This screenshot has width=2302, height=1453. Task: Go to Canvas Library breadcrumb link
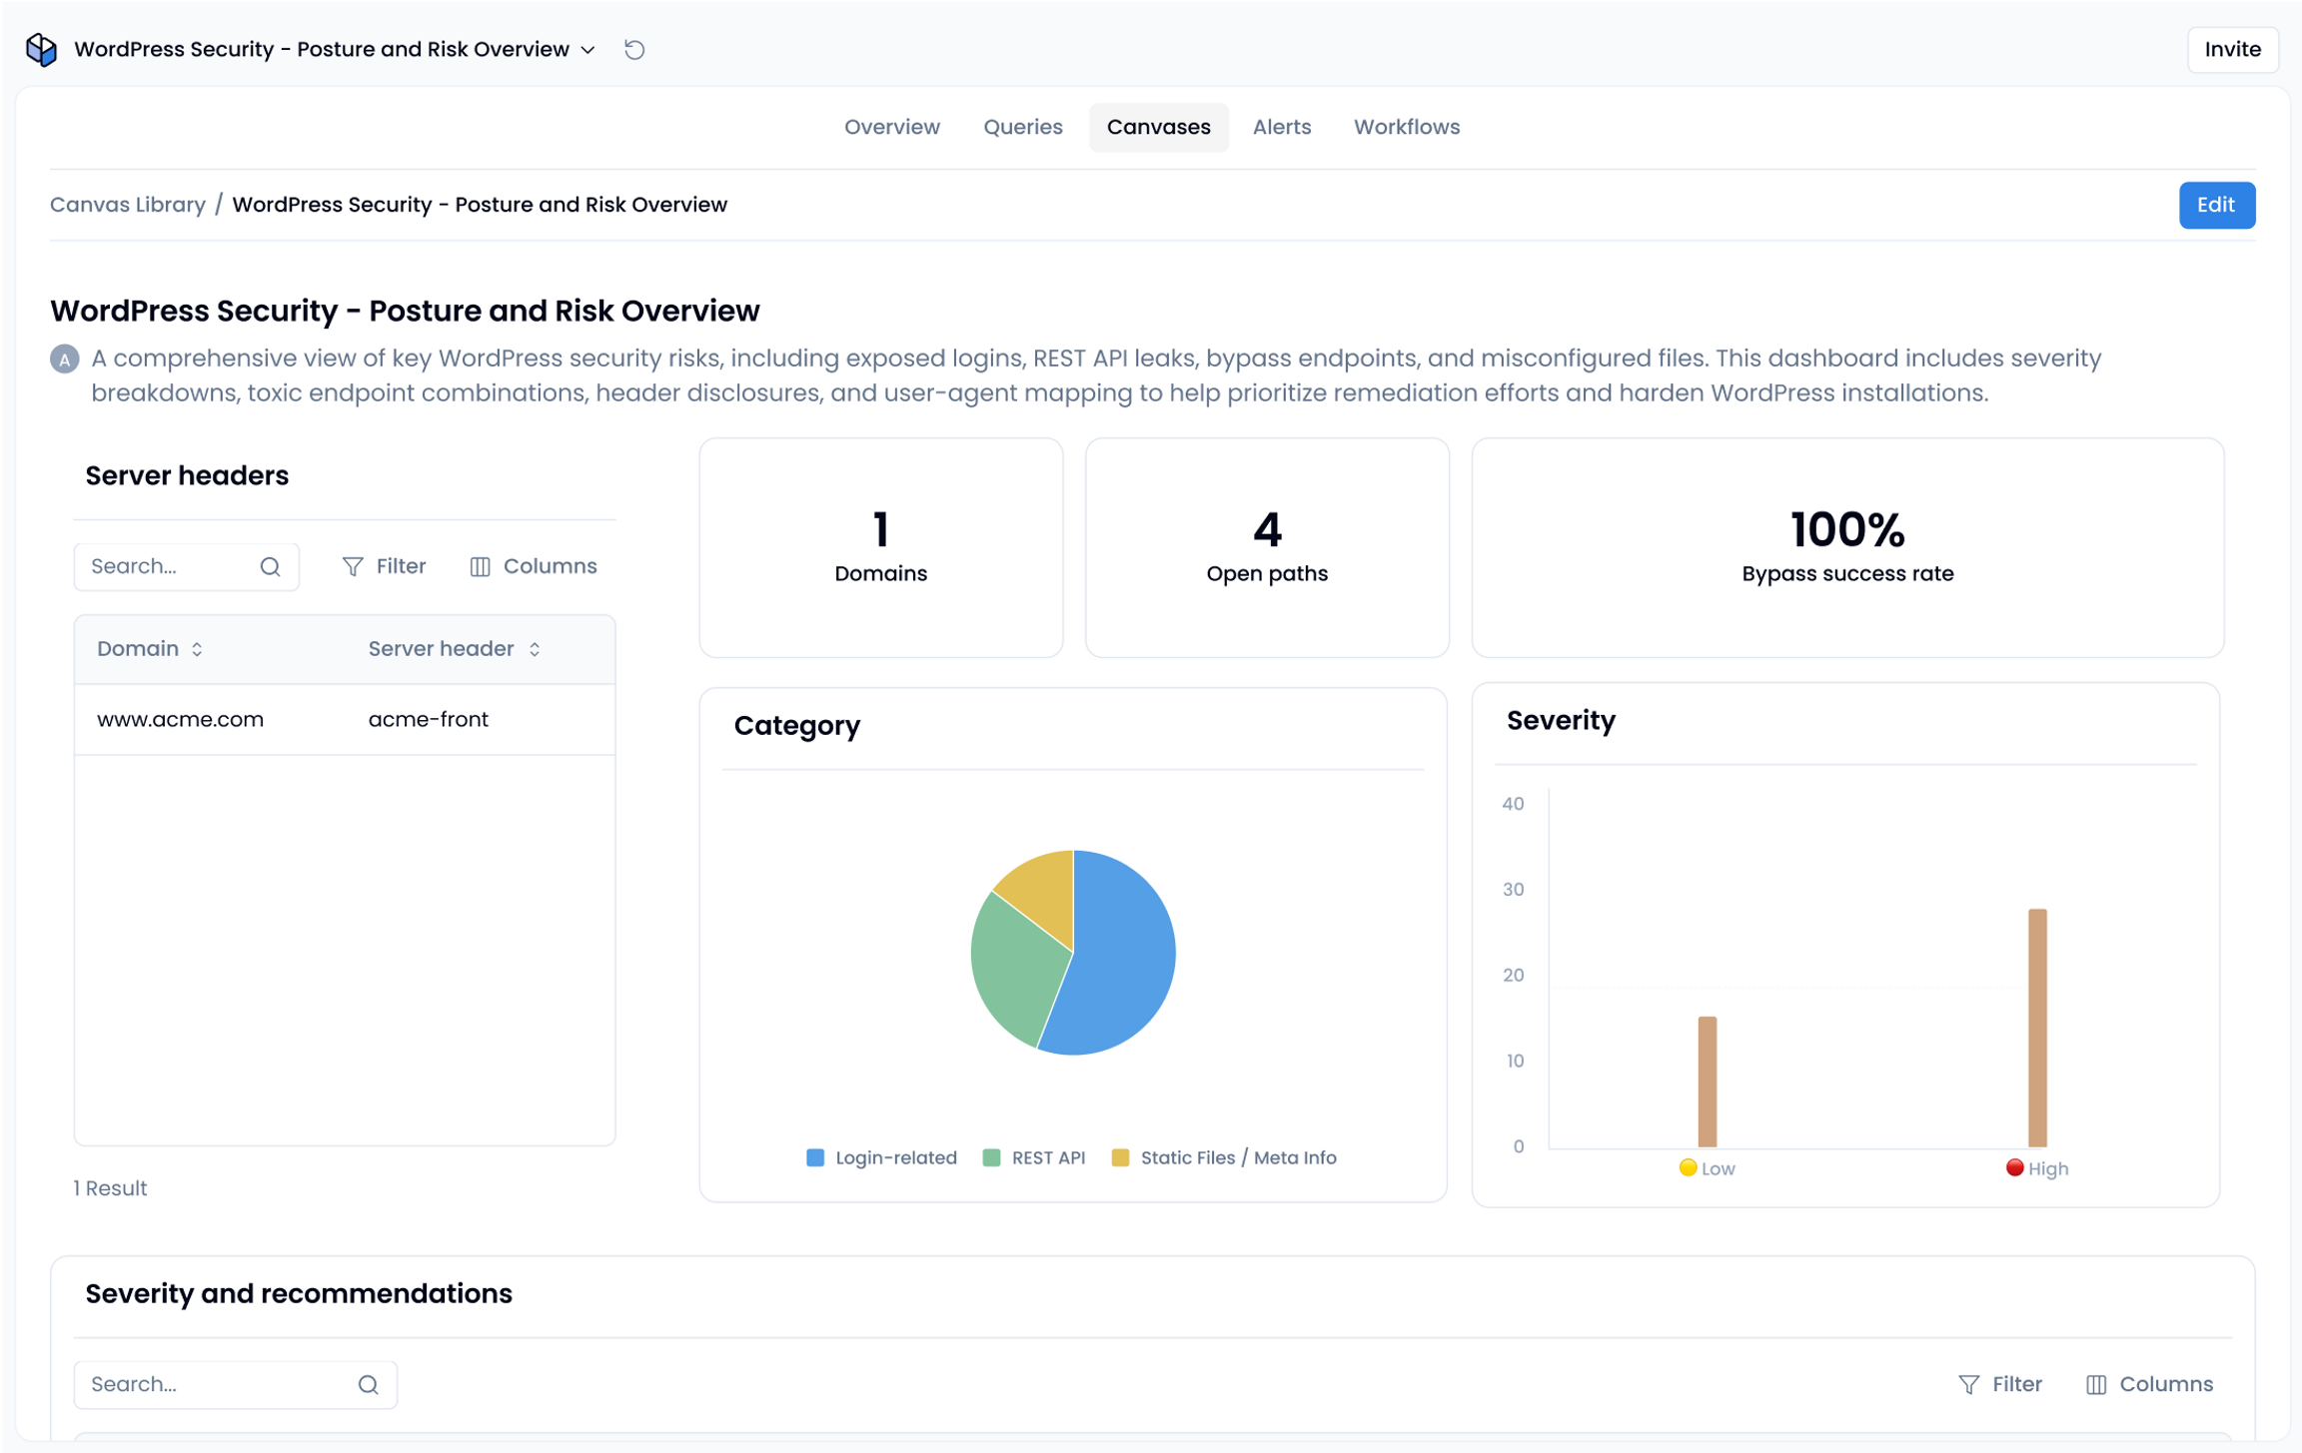point(128,205)
